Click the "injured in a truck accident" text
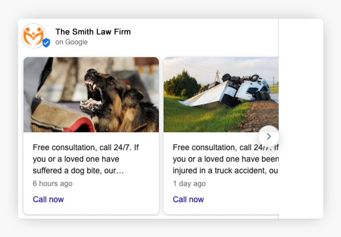 point(220,171)
